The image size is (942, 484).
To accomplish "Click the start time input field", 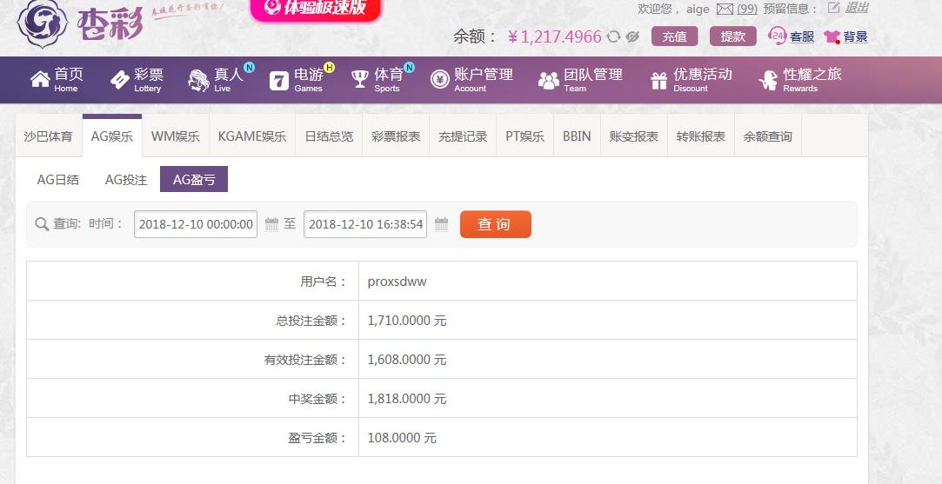I will tap(196, 224).
